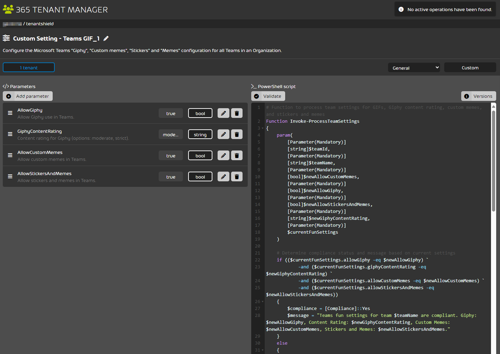The image size is (500, 354).
Task: Delete the AllowStickersAndMemes parameter via trash icon
Action: 237,176
